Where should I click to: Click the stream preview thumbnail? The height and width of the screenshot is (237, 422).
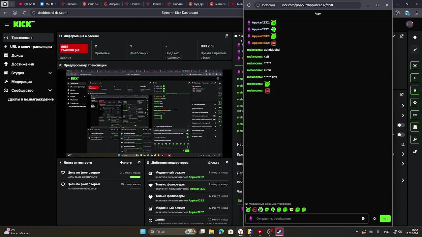(x=144, y=114)
